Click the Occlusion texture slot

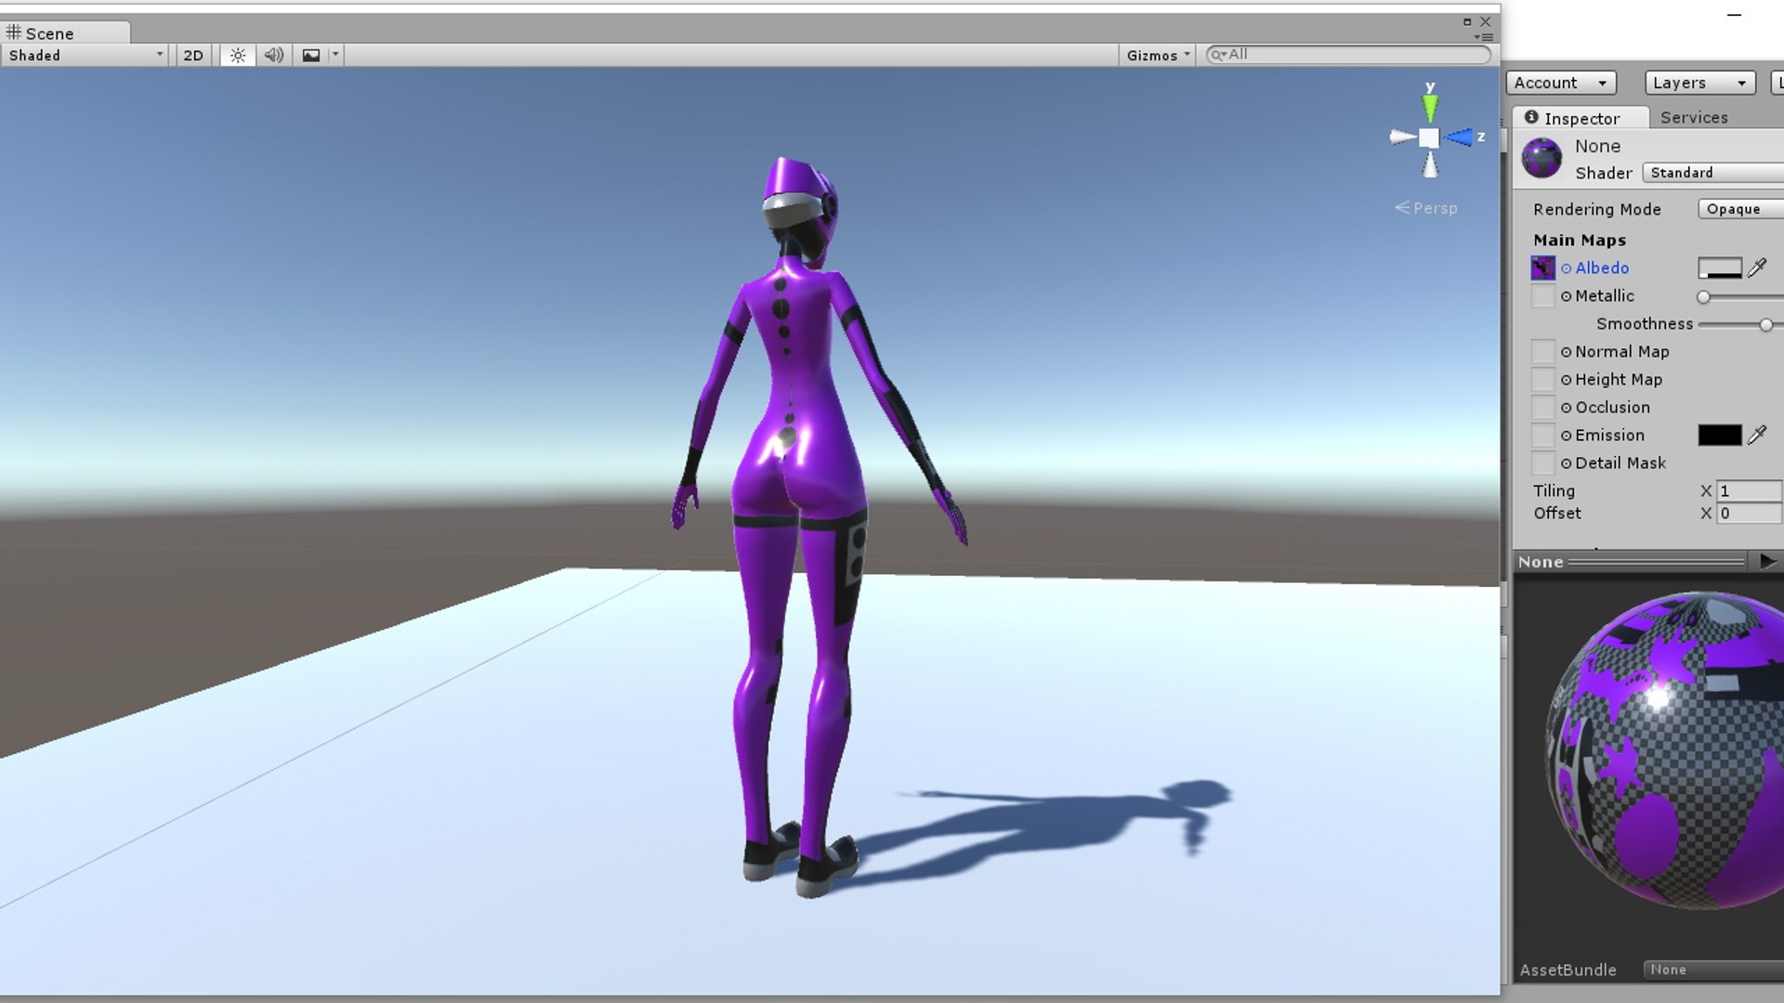1542,408
